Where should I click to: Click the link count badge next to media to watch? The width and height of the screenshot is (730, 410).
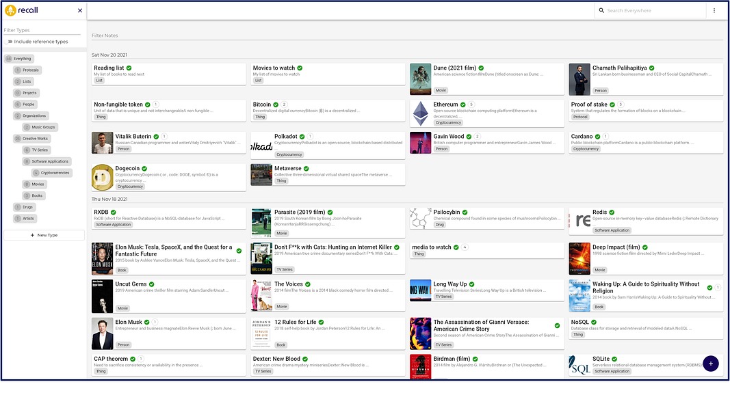click(465, 247)
